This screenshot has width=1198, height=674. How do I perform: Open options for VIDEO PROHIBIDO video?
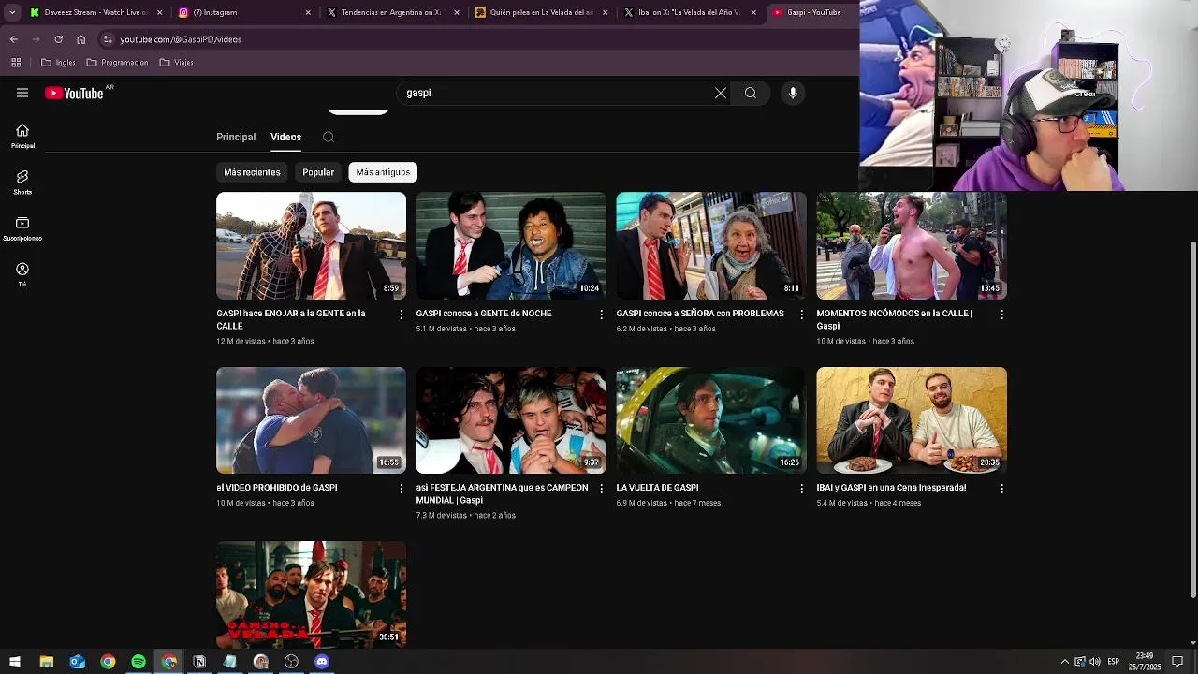click(402, 489)
